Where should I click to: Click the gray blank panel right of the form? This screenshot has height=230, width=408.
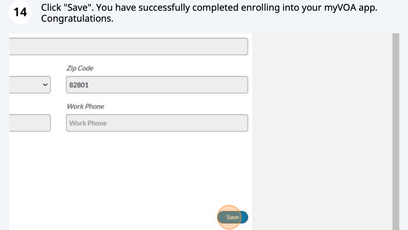click(x=322, y=132)
